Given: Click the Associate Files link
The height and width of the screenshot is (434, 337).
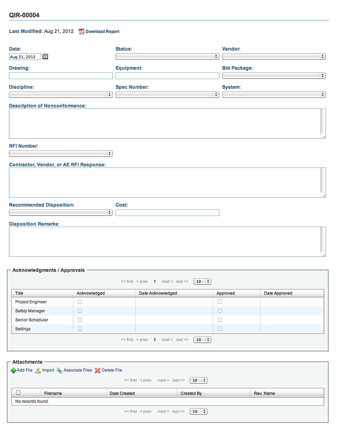Looking at the screenshot, I should [78, 370].
